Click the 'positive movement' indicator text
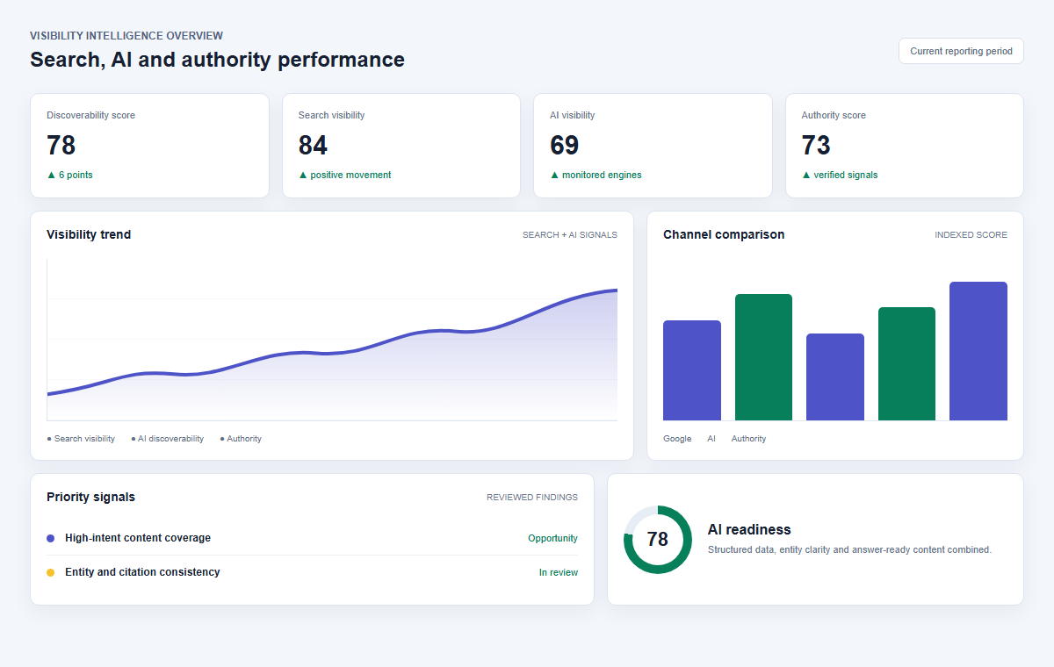The height and width of the screenshot is (667, 1054). click(x=345, y=175)
